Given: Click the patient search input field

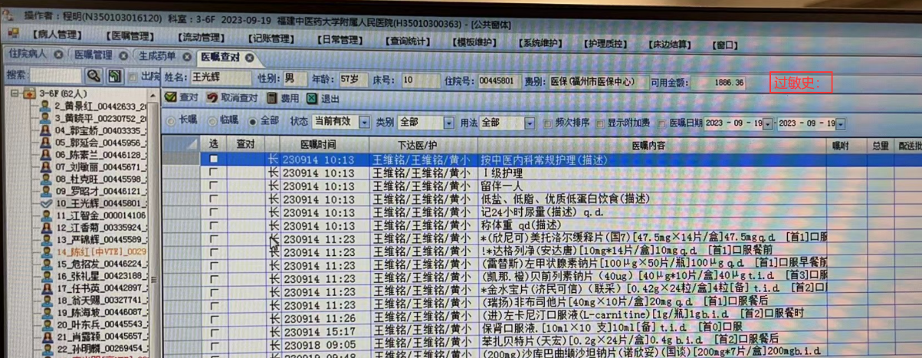Looking at the screenshot, I should click(56, 75).
